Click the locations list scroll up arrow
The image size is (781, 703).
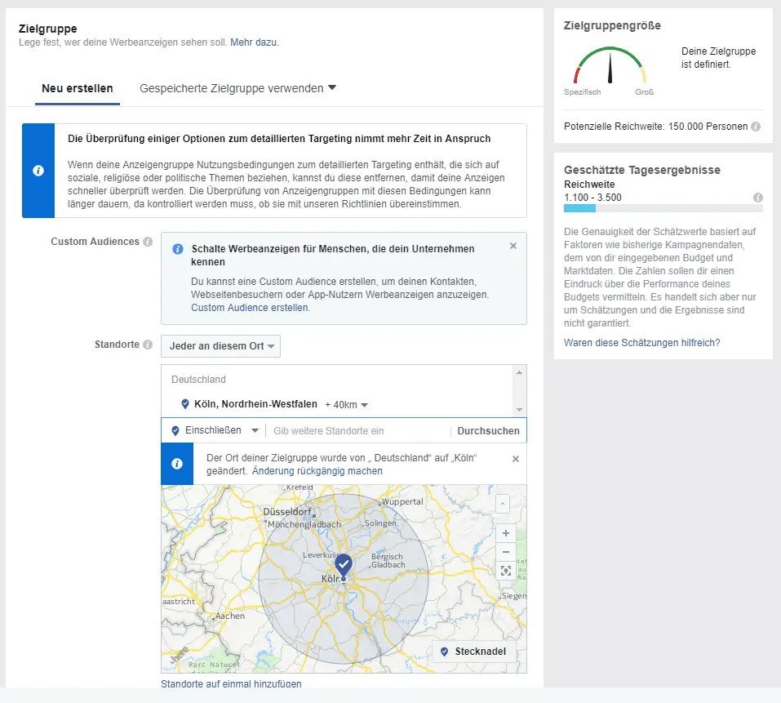coord(519,372)
